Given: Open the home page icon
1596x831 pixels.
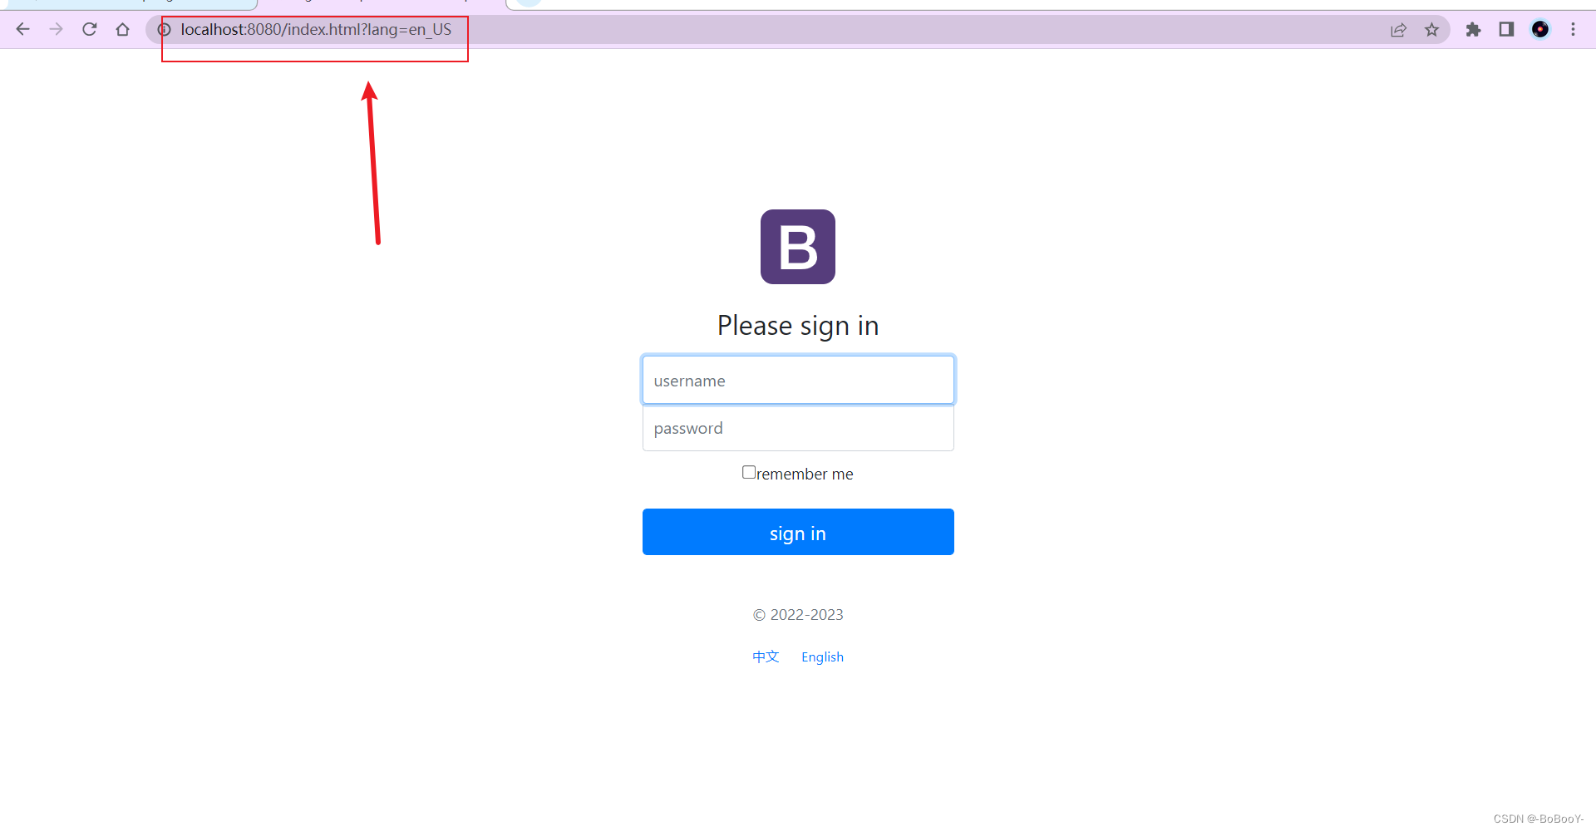Looking at the screenshot, I should 123,30.
